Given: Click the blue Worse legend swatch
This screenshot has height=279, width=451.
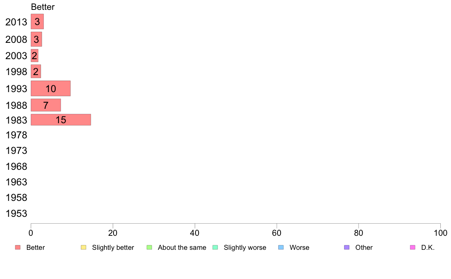Looking at the screenshot, I should pos(281,248).
